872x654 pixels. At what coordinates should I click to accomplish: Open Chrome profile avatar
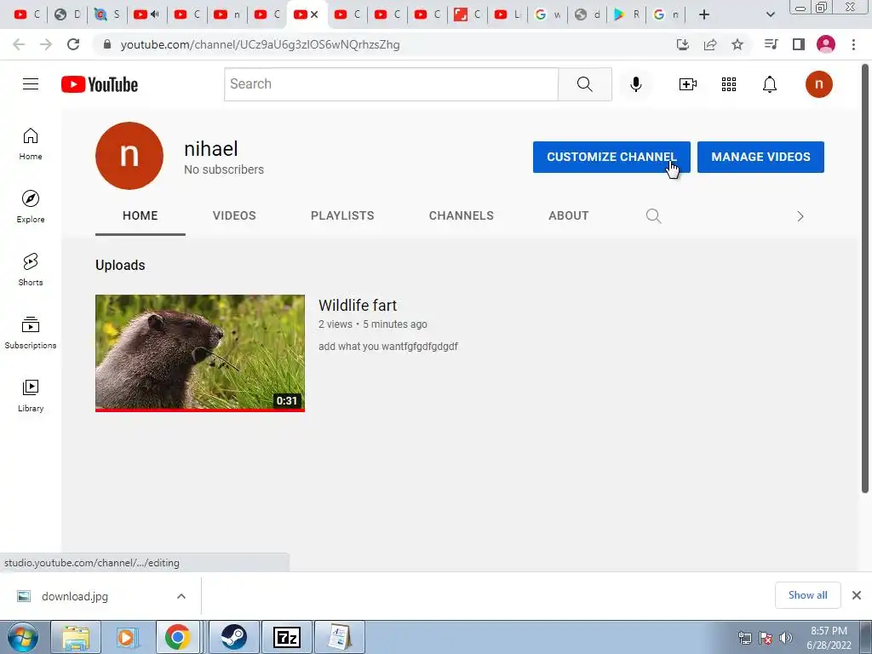point(825,44)
